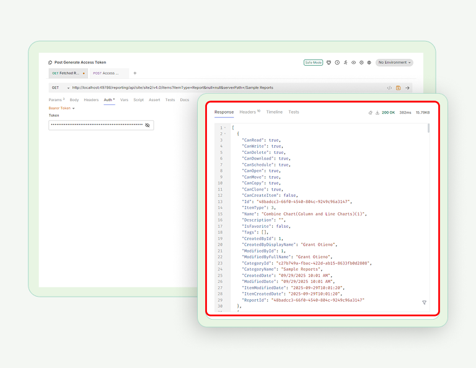This screenshot has height=368, width=476.
Task: Collapse JSON fold arrow on line 2
Action: [x=225, y=134]
